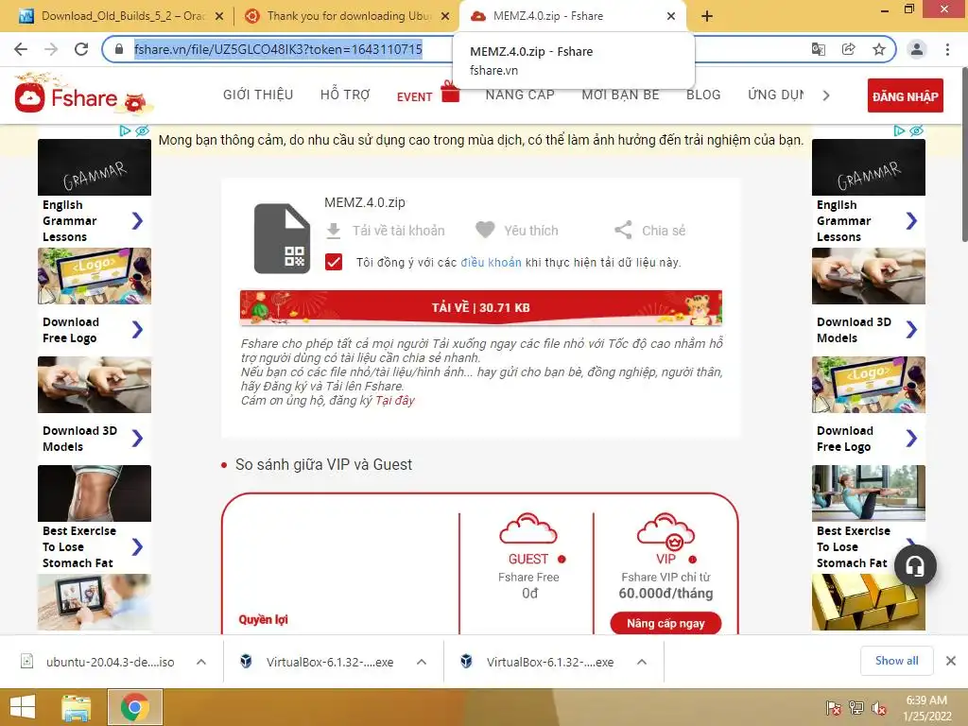Click the Nâng cấp ngay upgrade button

(665, 623)
